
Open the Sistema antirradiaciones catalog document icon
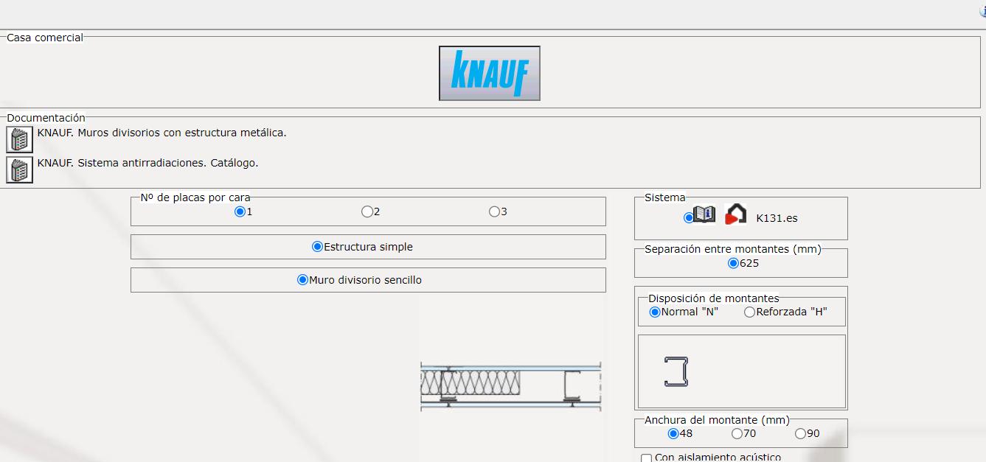click(x=19, y=169)
